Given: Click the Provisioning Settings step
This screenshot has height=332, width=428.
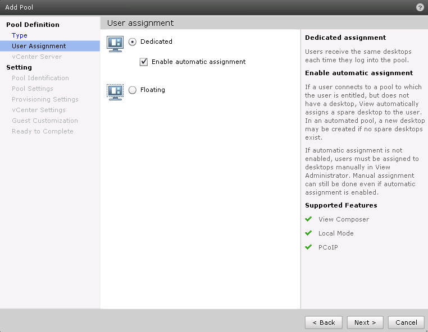Looking at the screenshot, I should (x=45, y=99).
